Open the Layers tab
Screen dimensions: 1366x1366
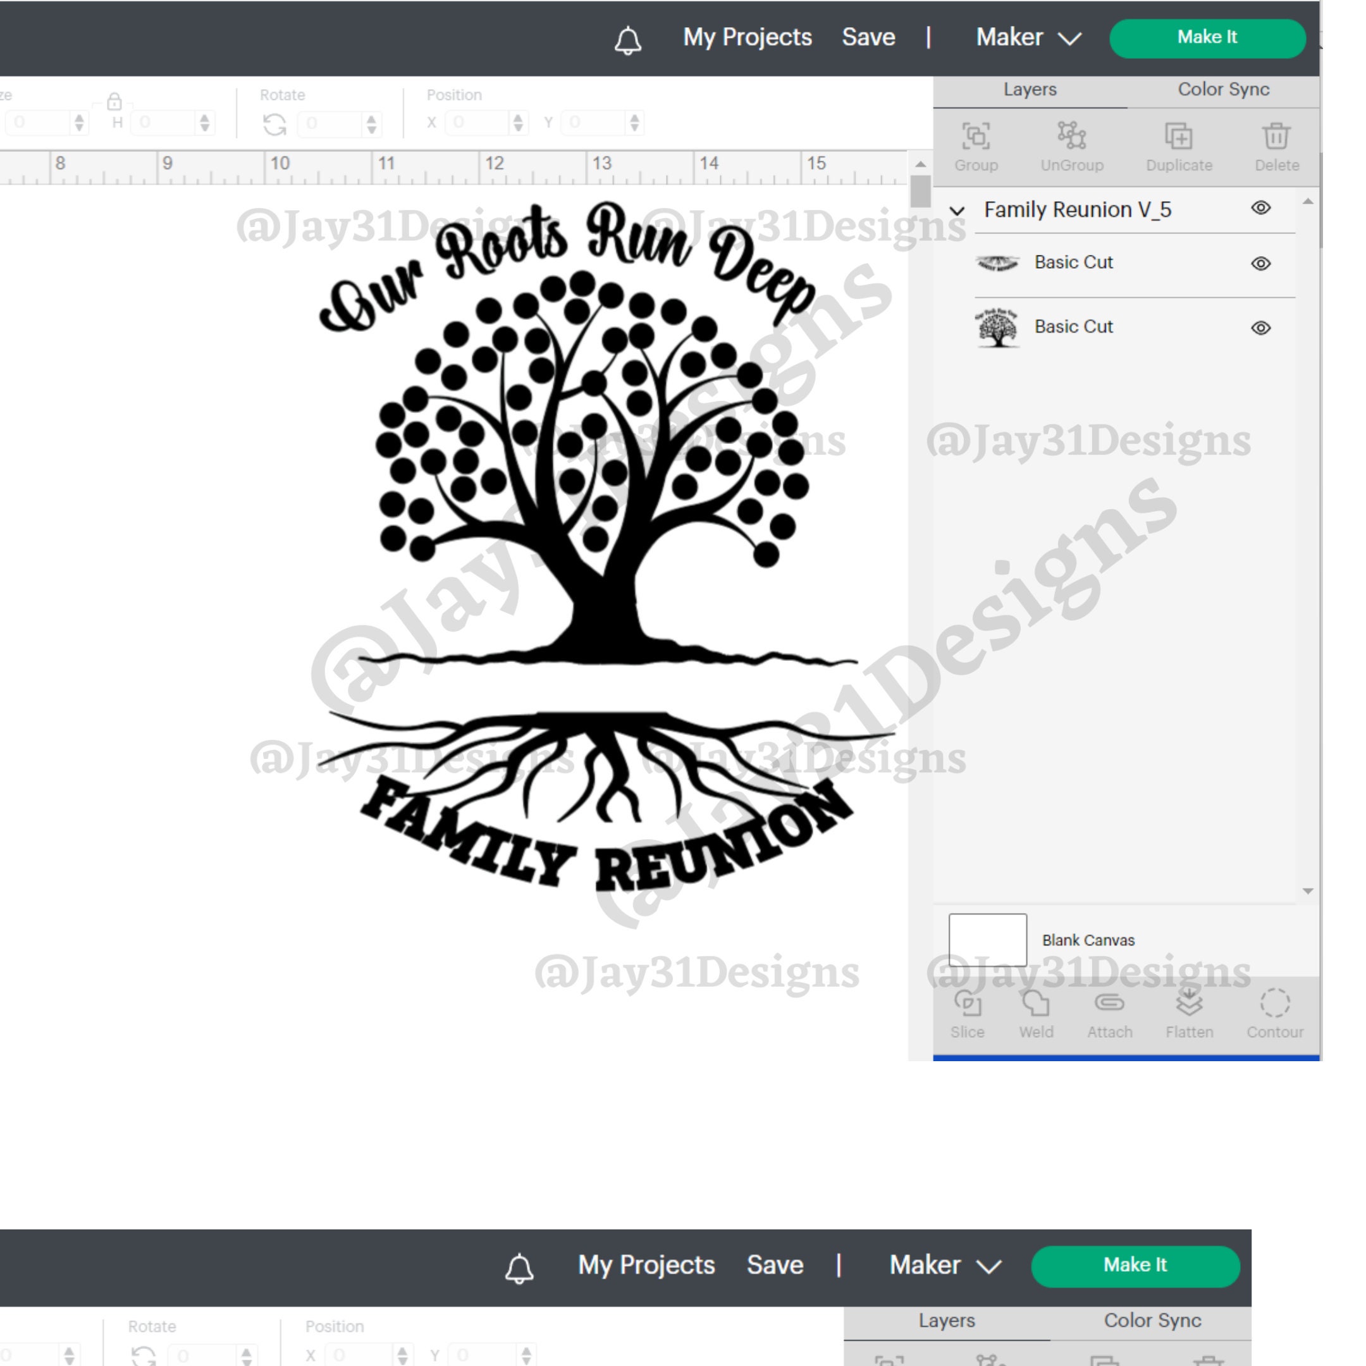click(x=1030, y=90)
